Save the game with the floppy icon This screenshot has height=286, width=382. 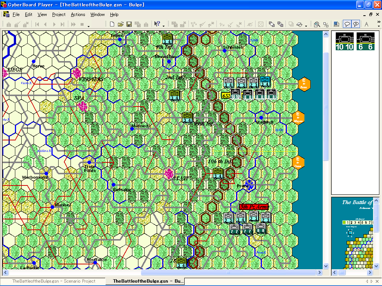129,24
